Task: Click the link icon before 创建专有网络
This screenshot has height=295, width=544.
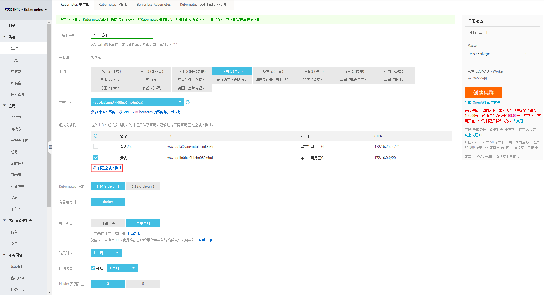Action: pos(92,112)
